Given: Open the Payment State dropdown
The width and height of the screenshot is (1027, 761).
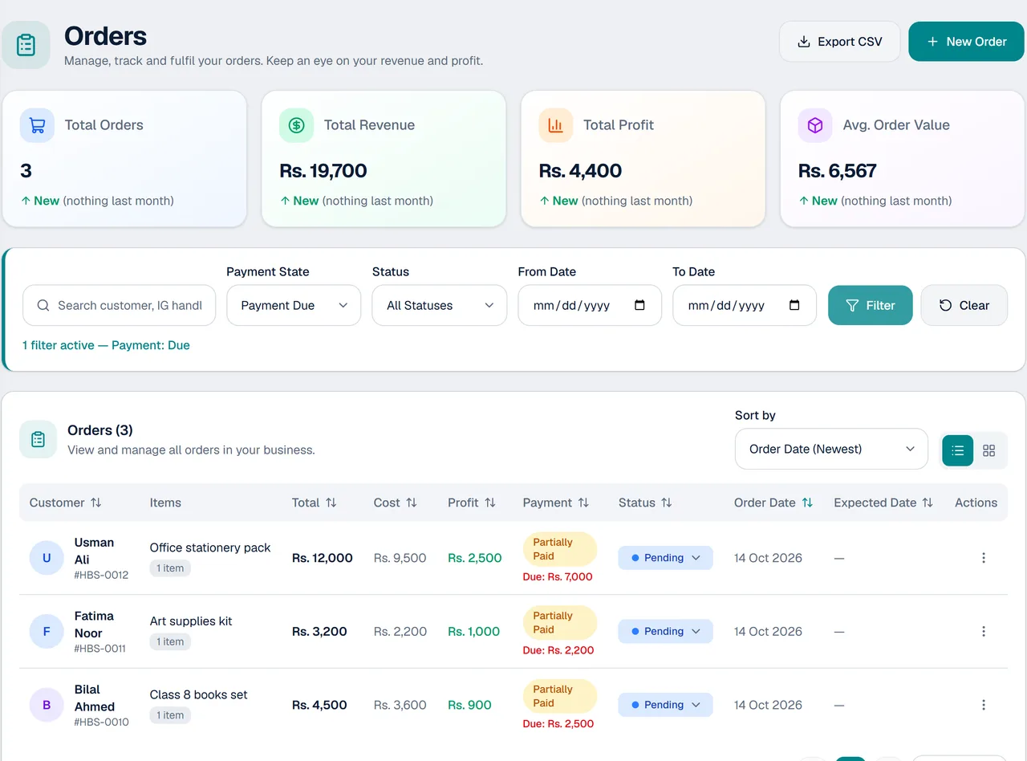Looking at the screenshot, I should tap(294, 305).
